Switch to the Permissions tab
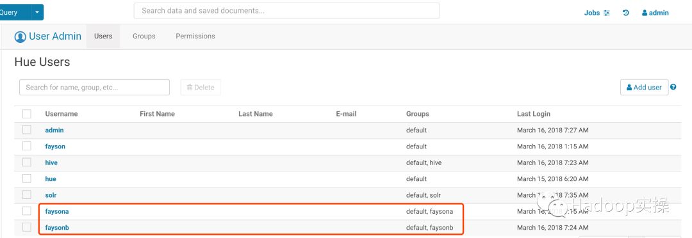The height and width of the screenshot is (238, 692). [195, 36]
